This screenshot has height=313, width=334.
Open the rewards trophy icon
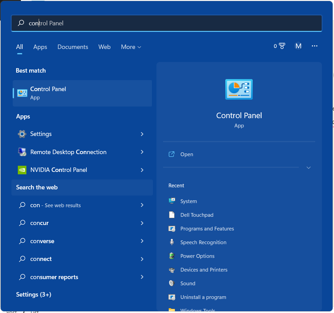coord(282,46)
